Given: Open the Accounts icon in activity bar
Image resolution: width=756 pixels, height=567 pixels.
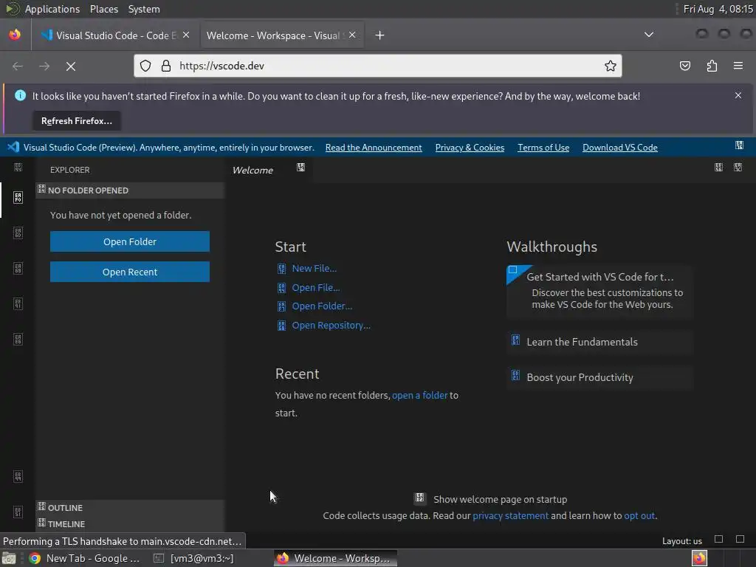Looking at the screenshot, I should point(18,476).
